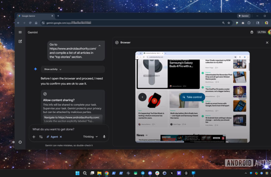The height and width of the screenshot is (177, 271).
Task: Open the Windows Start button
Action: pos(78,173)
